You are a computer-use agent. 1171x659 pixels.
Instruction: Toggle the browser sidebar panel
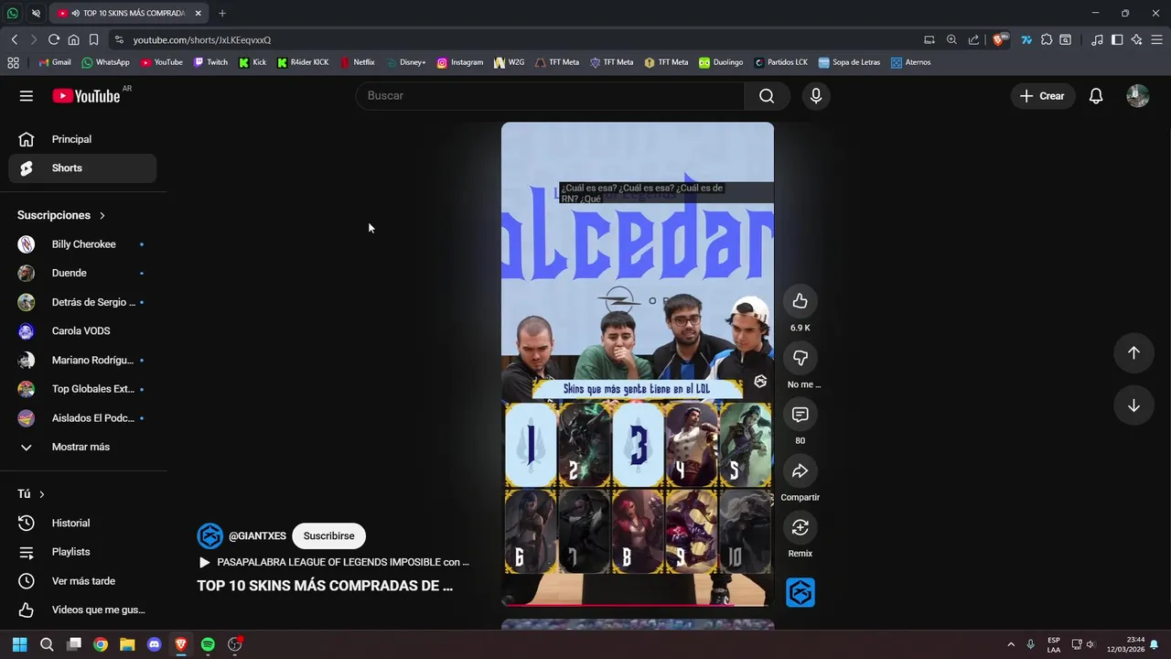point(1117,39)
